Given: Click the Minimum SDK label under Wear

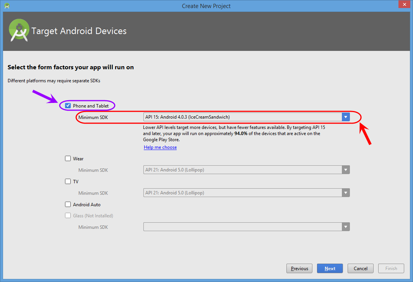Looking at the screenshot, I should [x=93, y=170].
